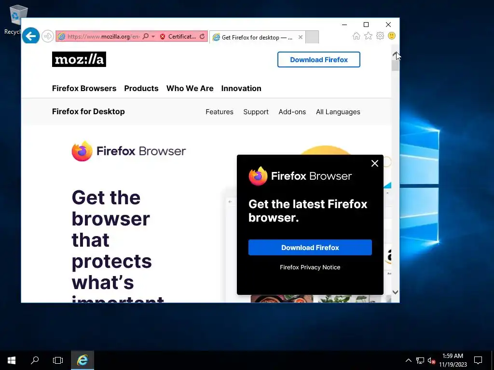
Task: Open a new tab in Internet Explorer
Action: 312,37
